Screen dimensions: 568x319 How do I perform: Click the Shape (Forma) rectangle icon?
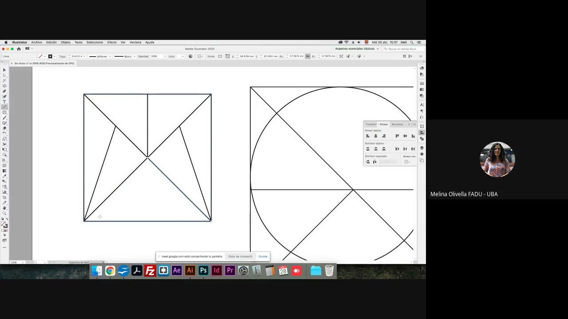(220, 56)
